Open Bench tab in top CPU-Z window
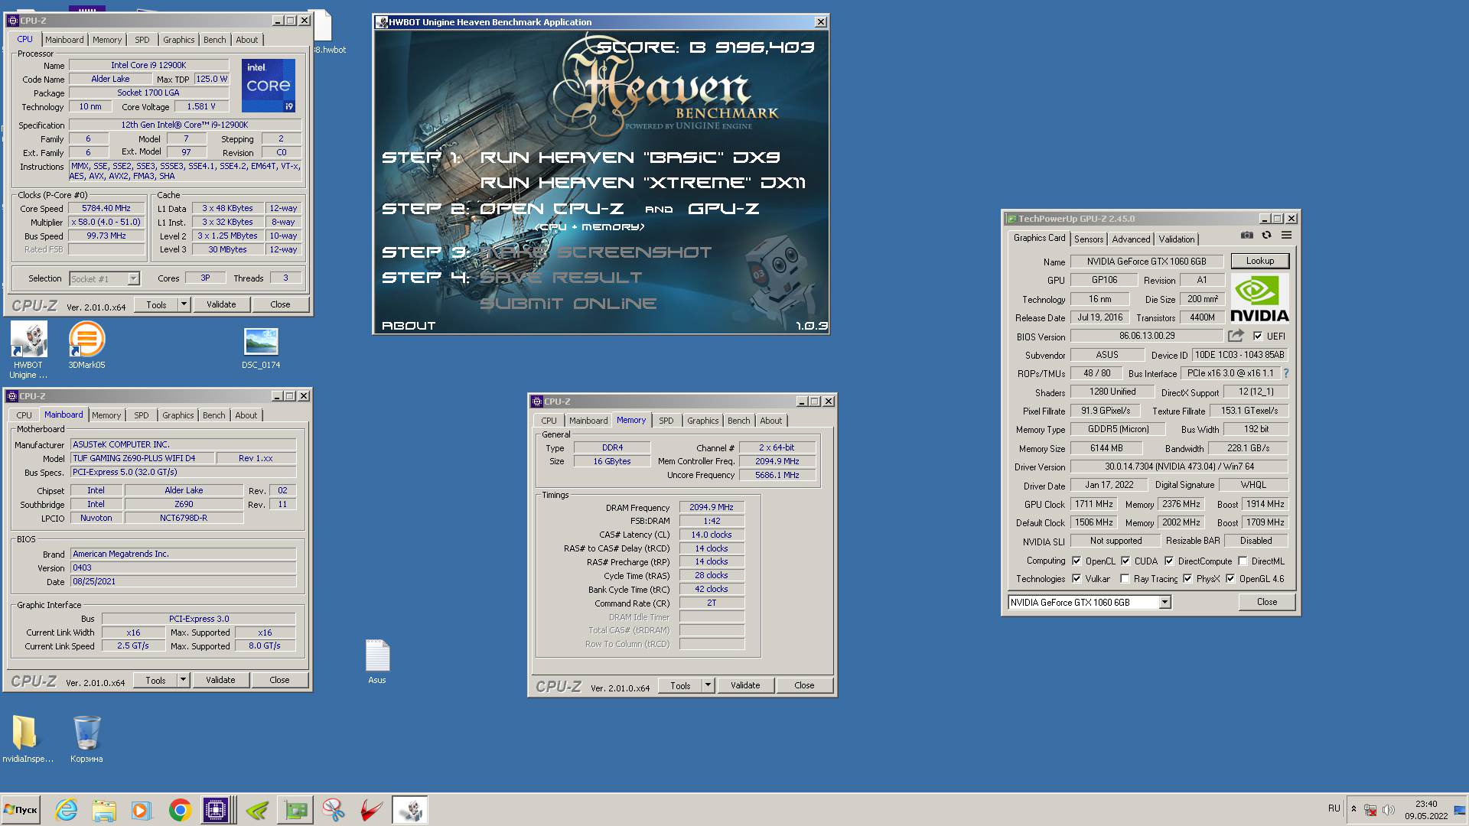Screen dimensions: 1469x826 [215, 40]
